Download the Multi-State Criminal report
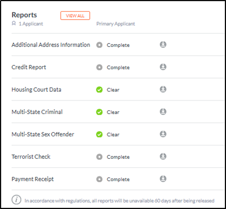226x209 pixels. 163,112
